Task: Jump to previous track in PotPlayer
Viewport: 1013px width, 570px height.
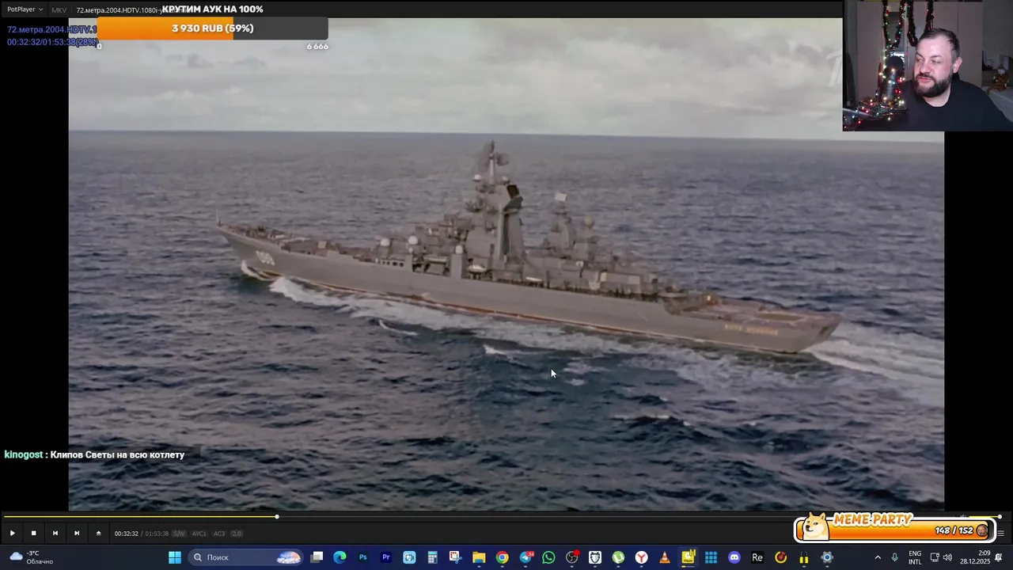Action: pyautogui.click(x=55, y=533)
